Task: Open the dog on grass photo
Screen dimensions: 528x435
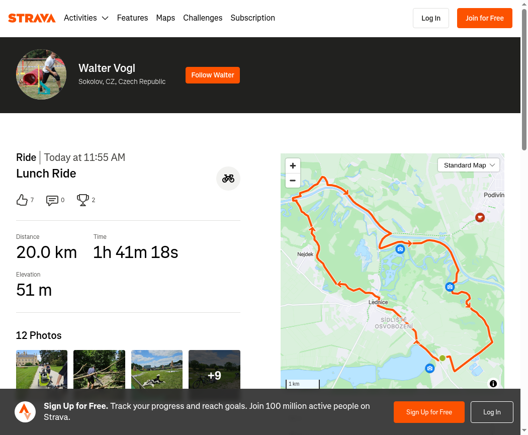Action: [157, 369]
